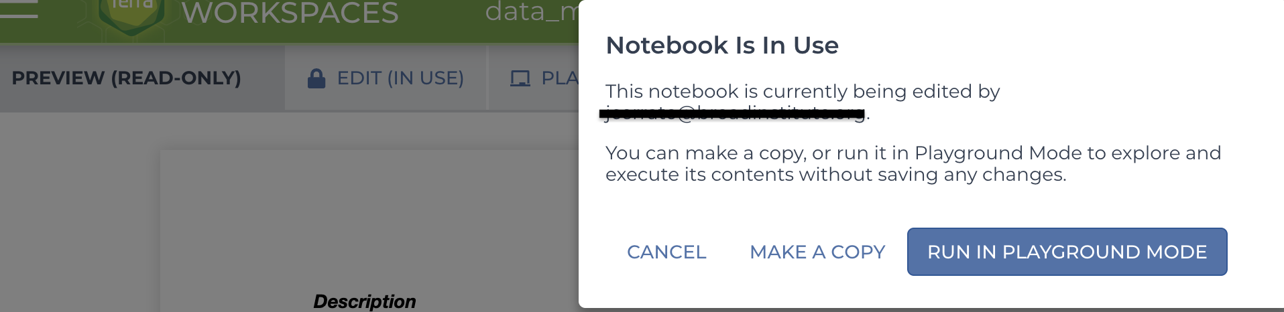Click dimmed gray area left of notebook page

pyautogui.click(x=79, y=214)
